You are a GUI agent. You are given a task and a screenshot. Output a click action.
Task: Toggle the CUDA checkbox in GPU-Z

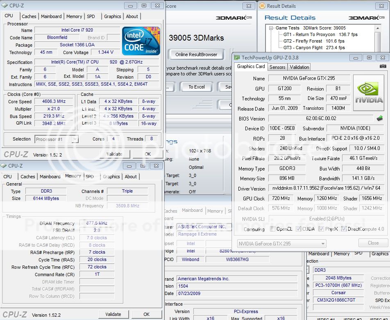point(298,229)
